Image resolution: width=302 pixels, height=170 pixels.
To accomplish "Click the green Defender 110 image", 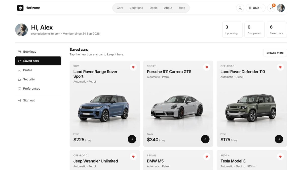I will tap(250, 108).
